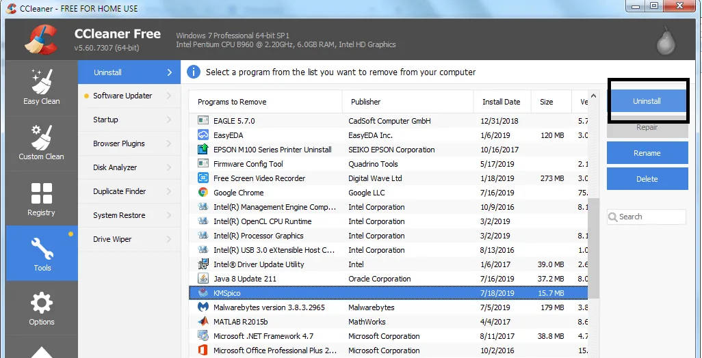
Task: Click the Intel Management Engine icon
Action: pos(203,207)
